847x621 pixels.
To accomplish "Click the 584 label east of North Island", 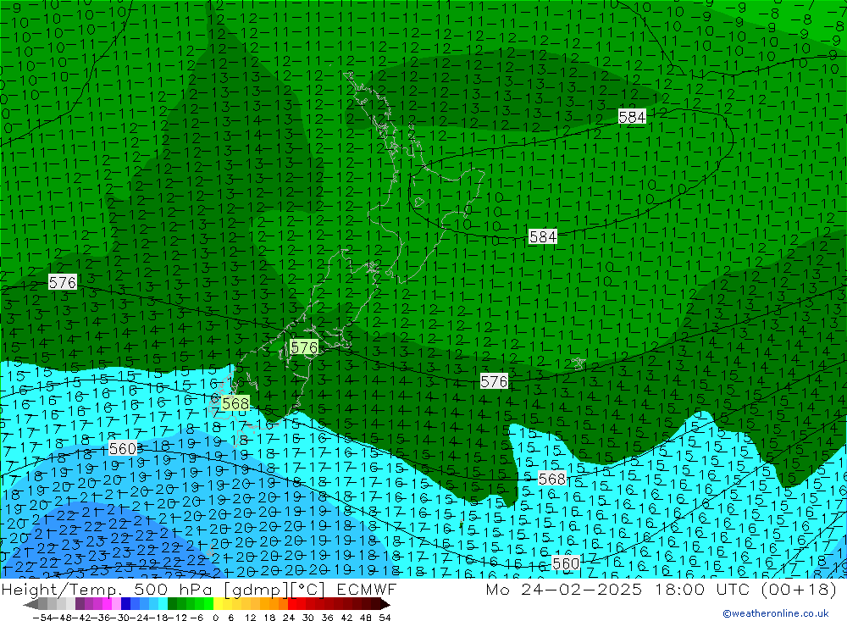I will [x=543, y=236].
